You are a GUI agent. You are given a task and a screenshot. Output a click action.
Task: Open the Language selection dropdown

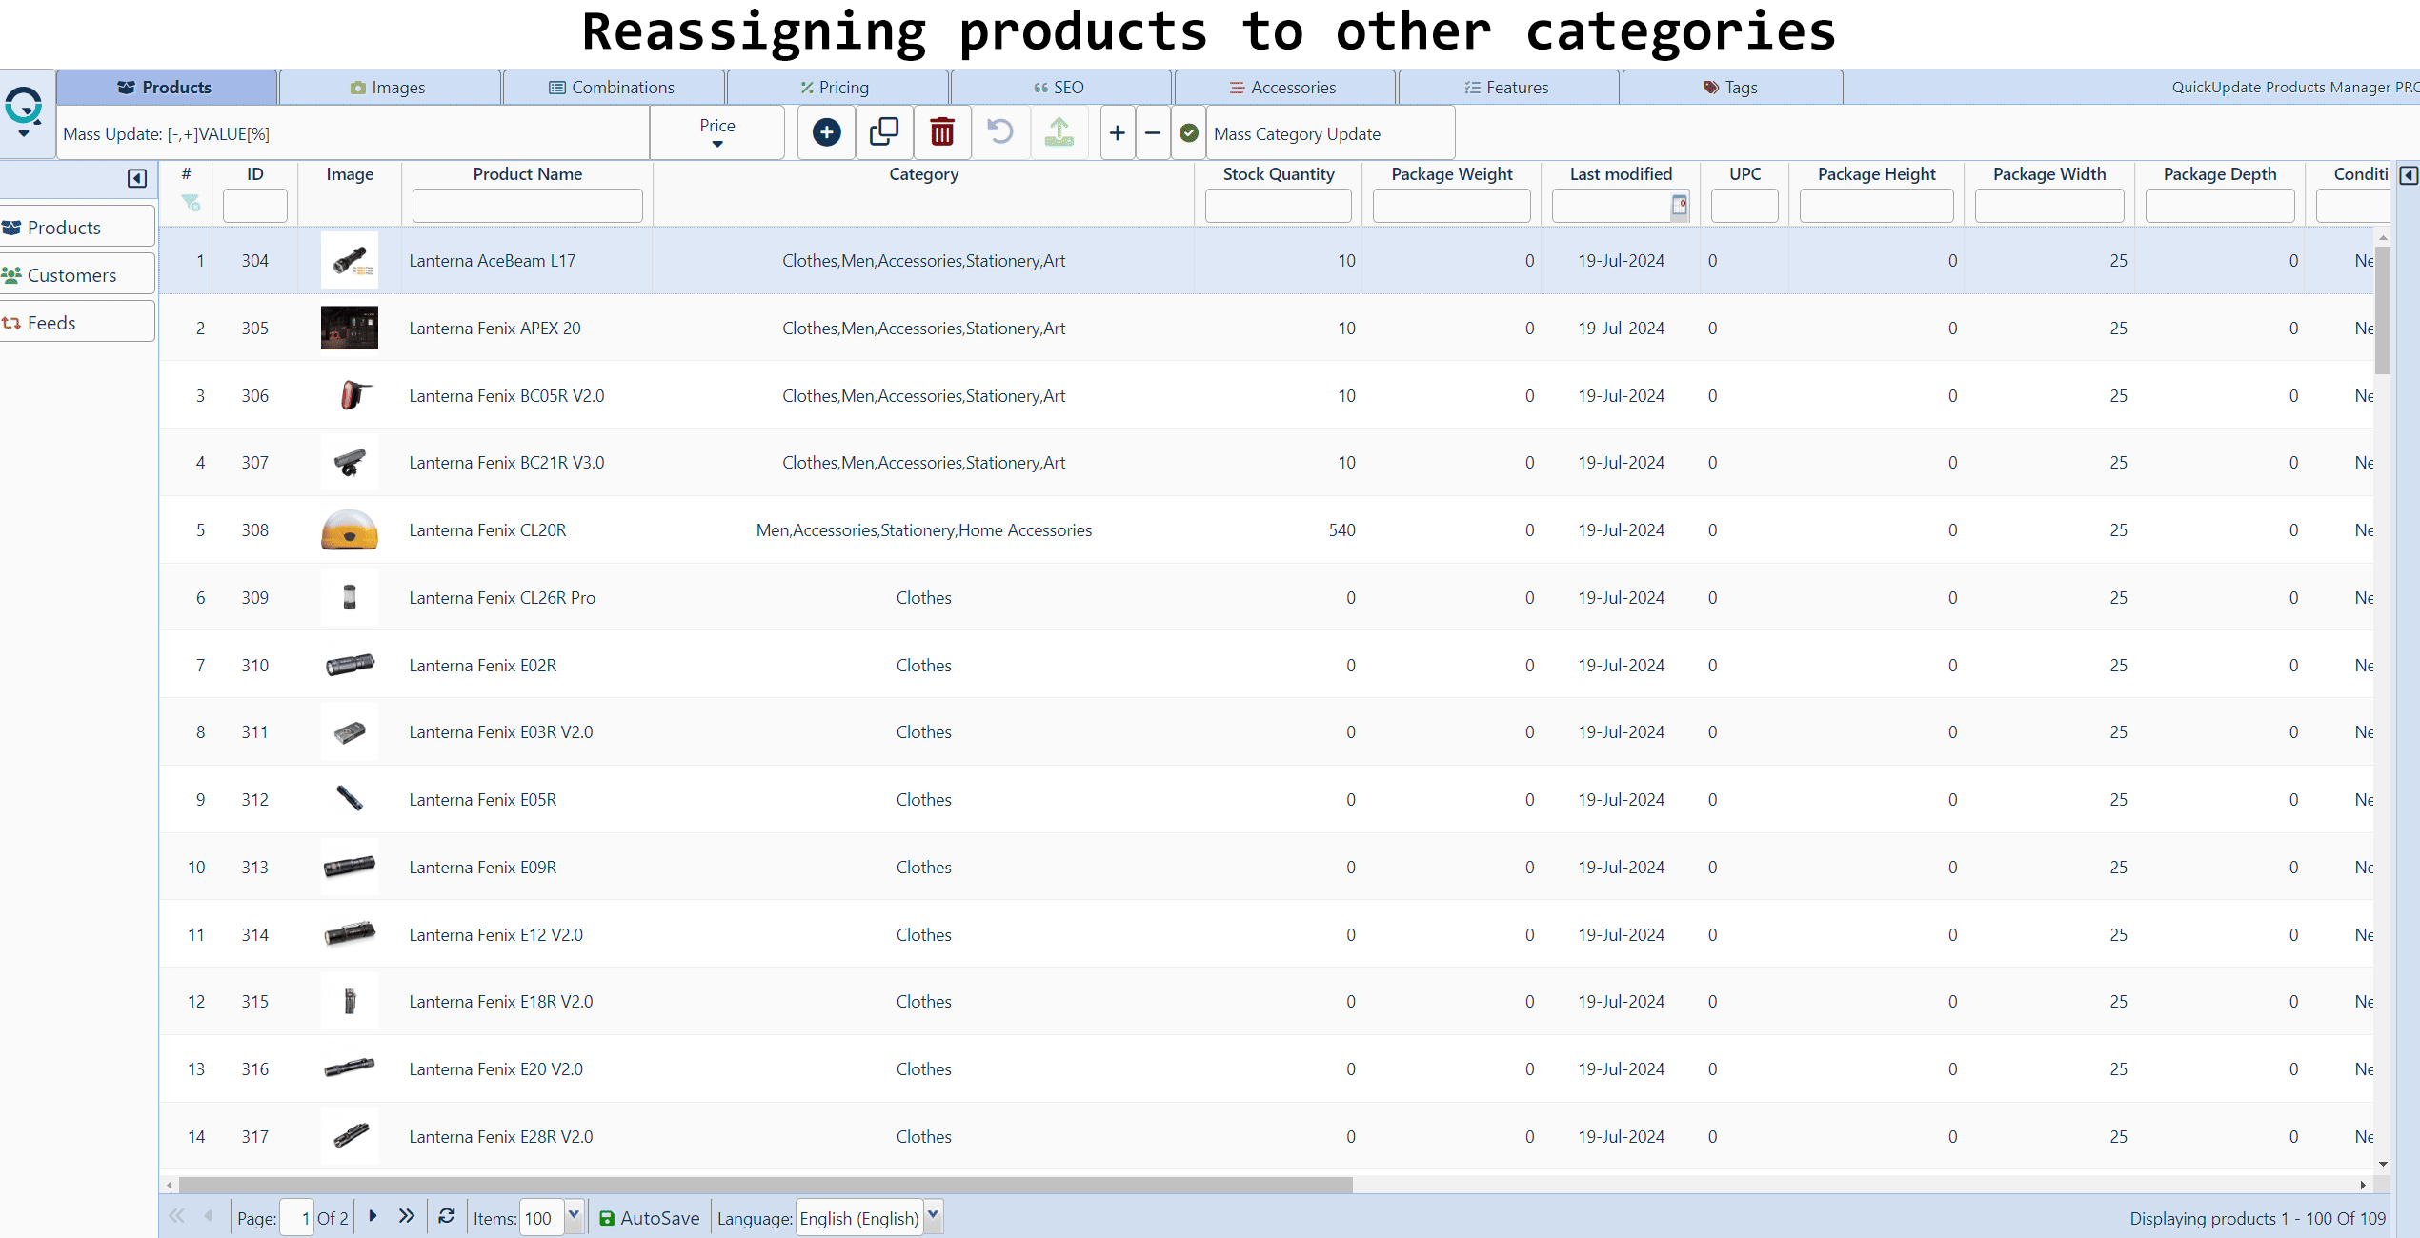click(932, 1217)
